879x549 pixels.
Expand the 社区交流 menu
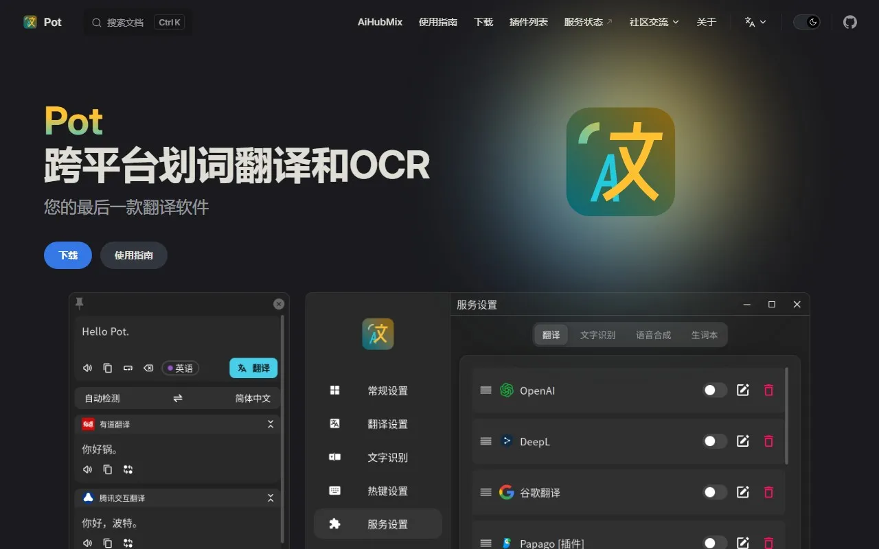[x=654, y=22]
